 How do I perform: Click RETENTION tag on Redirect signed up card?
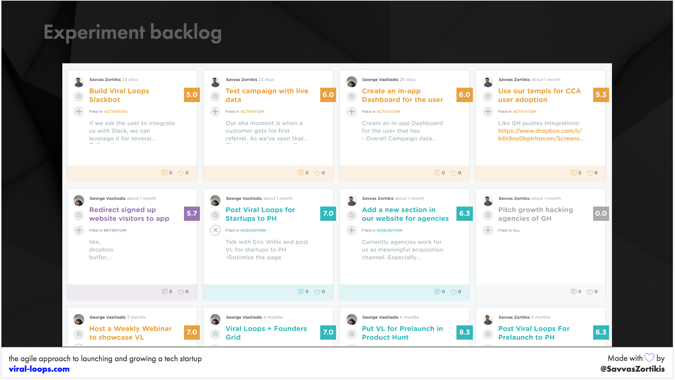click(115, 230)
